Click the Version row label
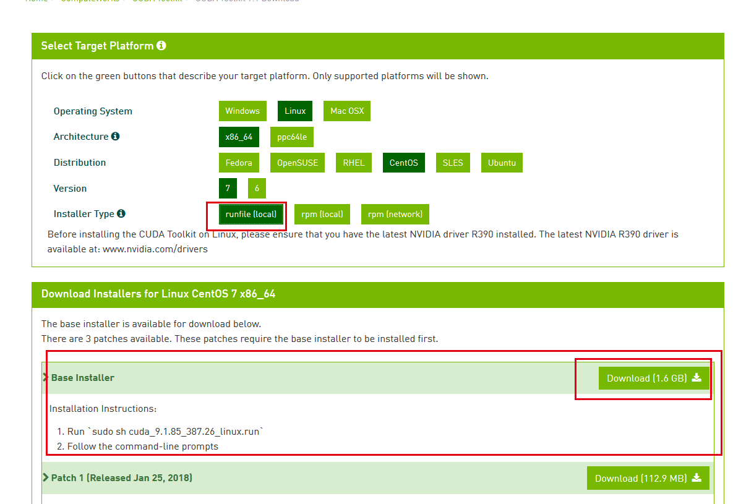 (70, 189)
